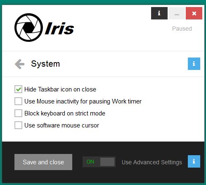Image resolution: width=206 pixels, height=185 pixels.
Task: Click the System heading text
Action: [x=45, y=64]
